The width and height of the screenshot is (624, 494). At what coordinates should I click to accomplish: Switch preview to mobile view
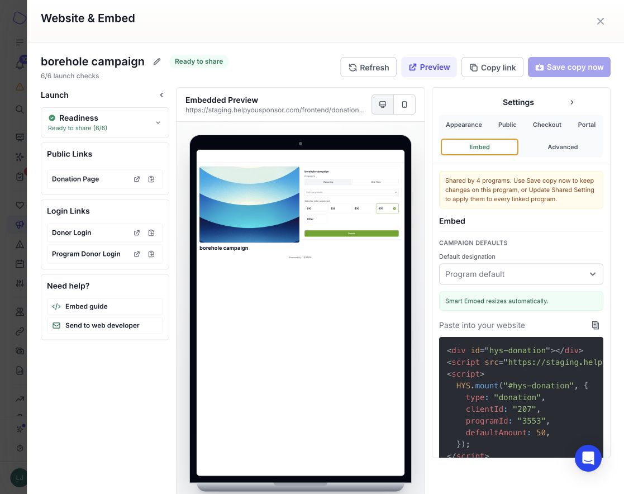coord(404,104)
